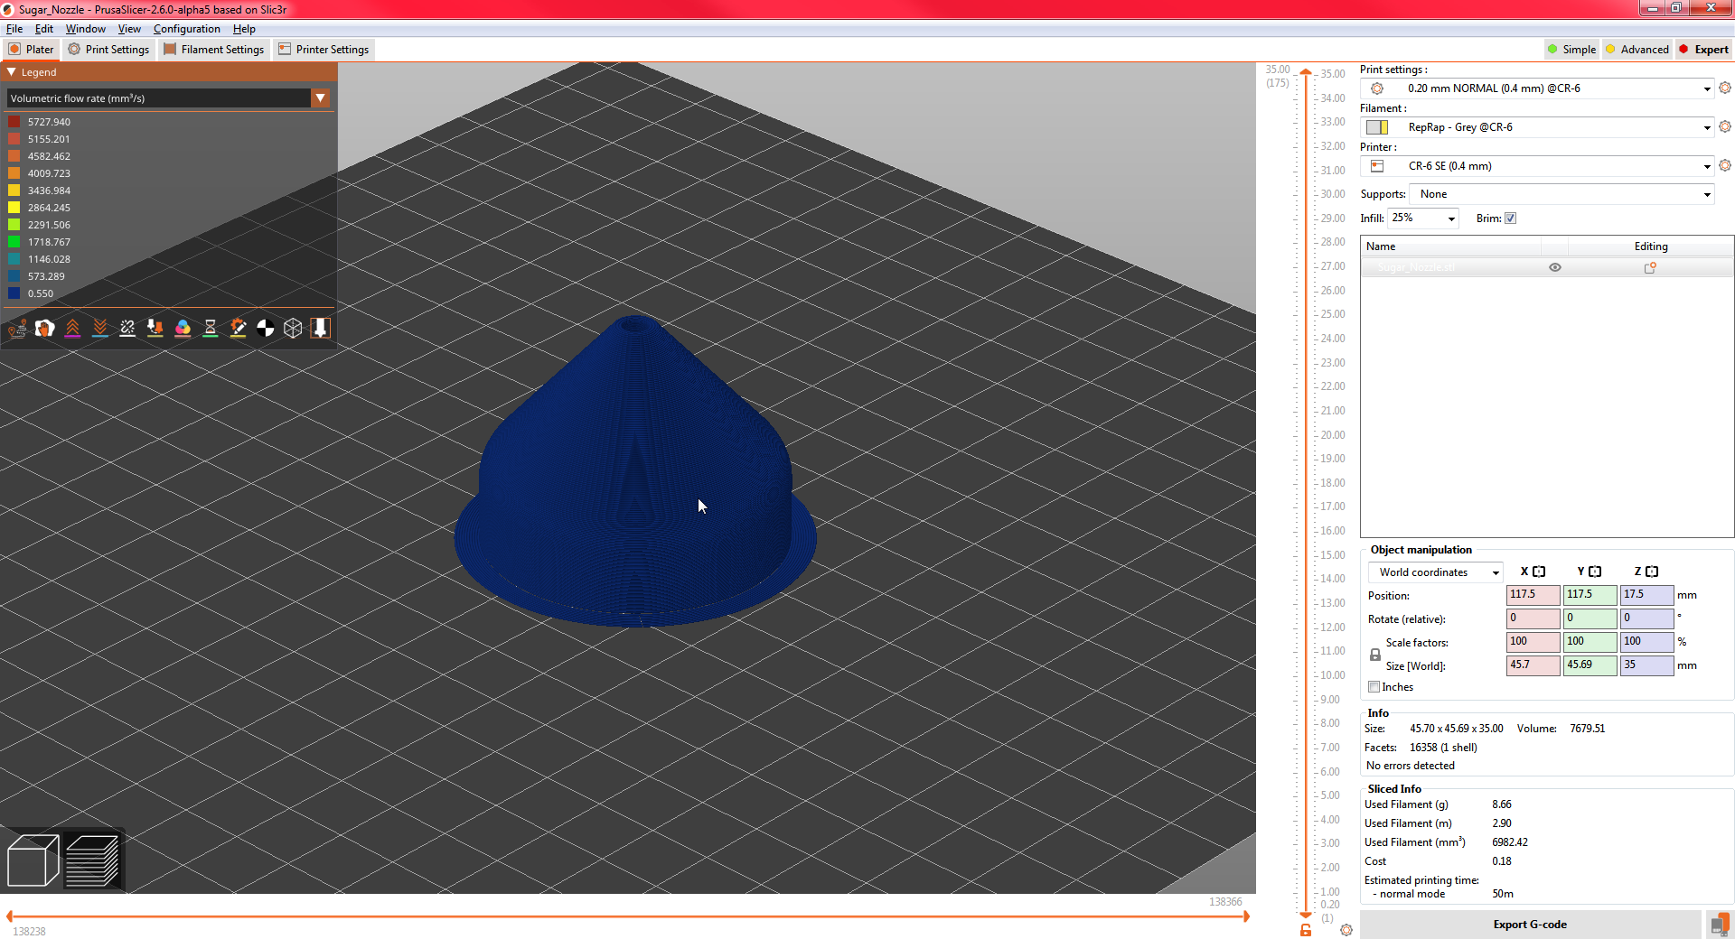Open the Supports dropdown

(x=1707, y=194)
